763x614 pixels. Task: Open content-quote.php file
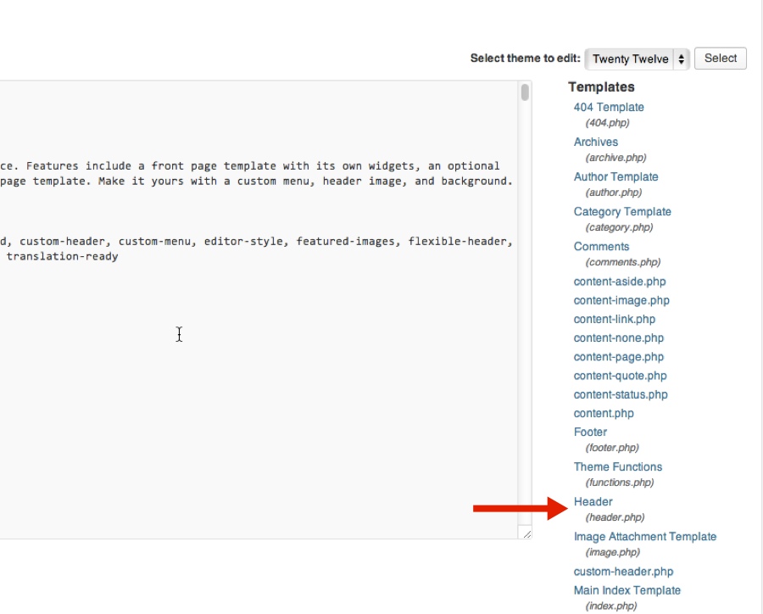[620, 376]
